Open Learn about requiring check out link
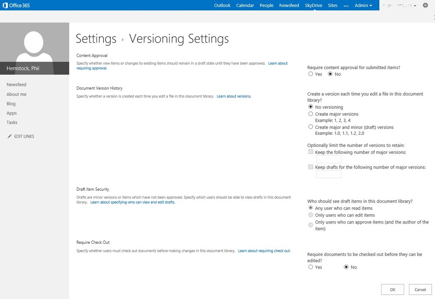Screen dimensions: 435x299 pyautogui.click(x=264, y=250)
